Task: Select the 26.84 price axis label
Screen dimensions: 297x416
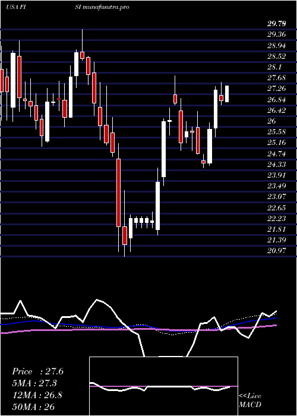Action: [x=277, y=100]
